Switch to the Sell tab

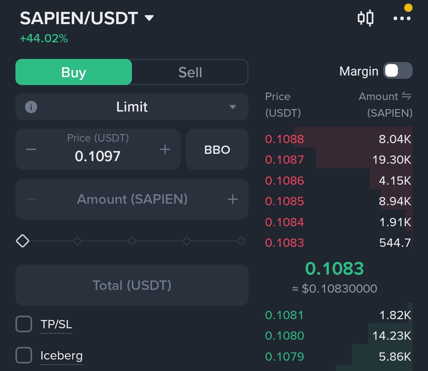click(x=190, y=72)
